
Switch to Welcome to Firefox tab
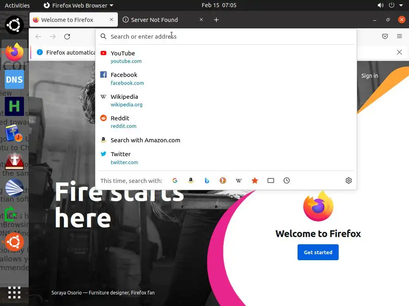point(73,20)
